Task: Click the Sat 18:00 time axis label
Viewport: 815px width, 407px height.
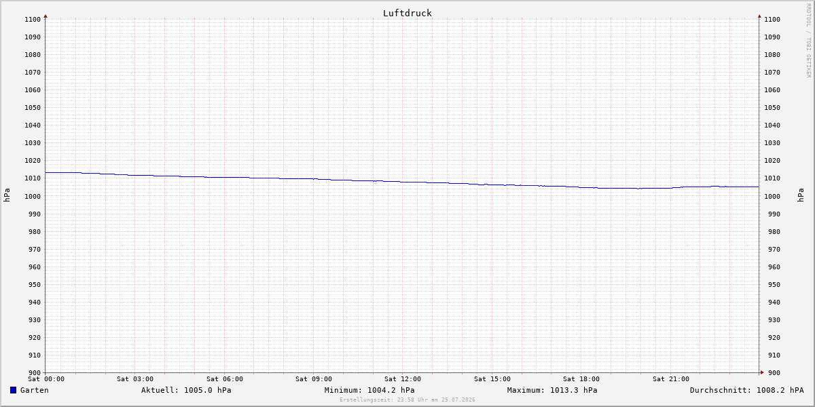Action: click(581, 379)
